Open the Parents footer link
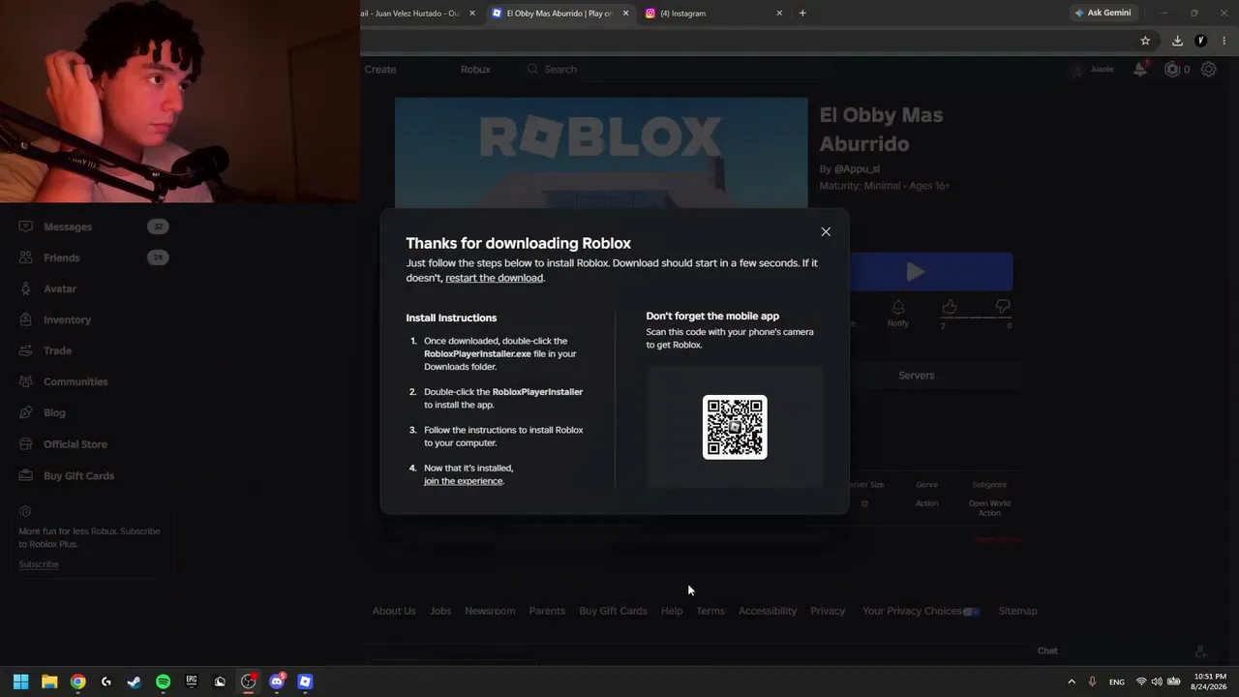The image size is (1239, 697). (547, 611)
